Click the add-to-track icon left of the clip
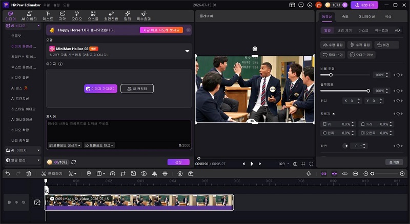The width and height of the screenshot is (410, 224). coord(37,203)
